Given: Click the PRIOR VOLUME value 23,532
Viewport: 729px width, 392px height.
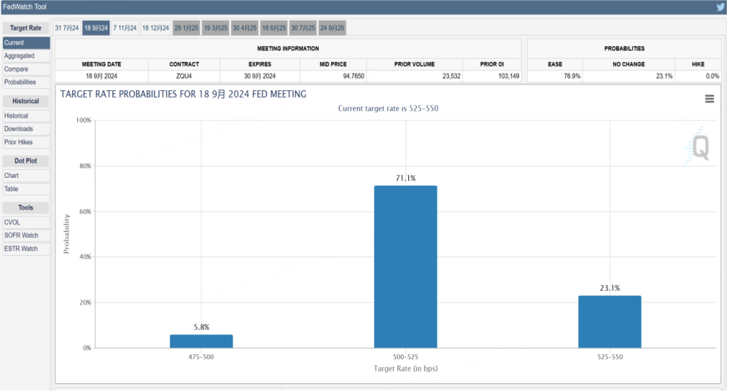Looking at the screenshot, I should pos(451,77).
